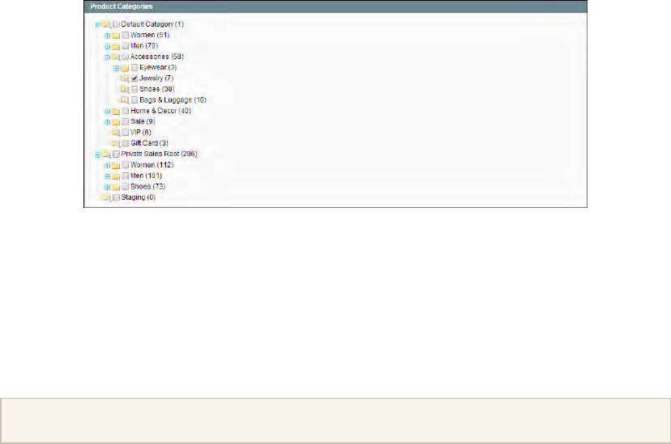Image resolution: width=671 pixels, height=444 pixels.
Task: Expand the Sale (9) node
Action: click(x=108, y=122)
